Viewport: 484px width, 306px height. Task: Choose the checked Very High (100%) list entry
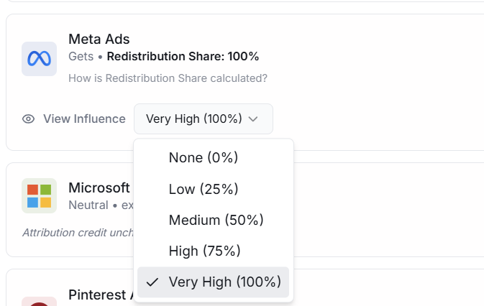click(x=214, y=282)
